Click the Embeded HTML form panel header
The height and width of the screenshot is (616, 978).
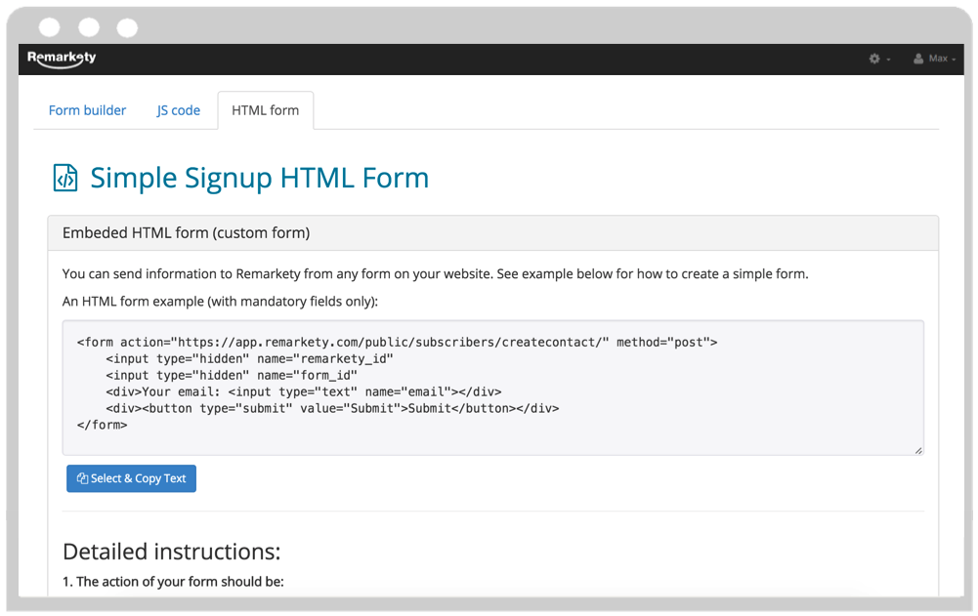coord(492,233)
